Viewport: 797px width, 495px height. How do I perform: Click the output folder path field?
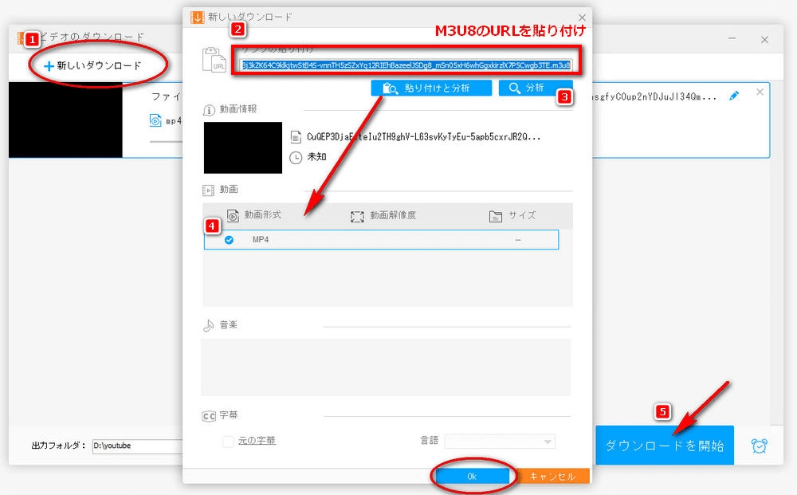137,446
